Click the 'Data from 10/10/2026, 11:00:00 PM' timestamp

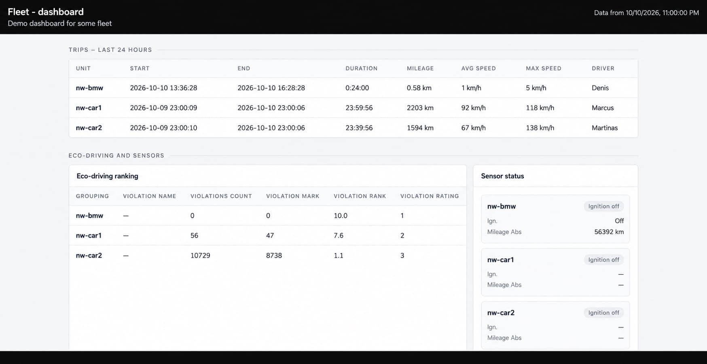(x=646, y=13)
